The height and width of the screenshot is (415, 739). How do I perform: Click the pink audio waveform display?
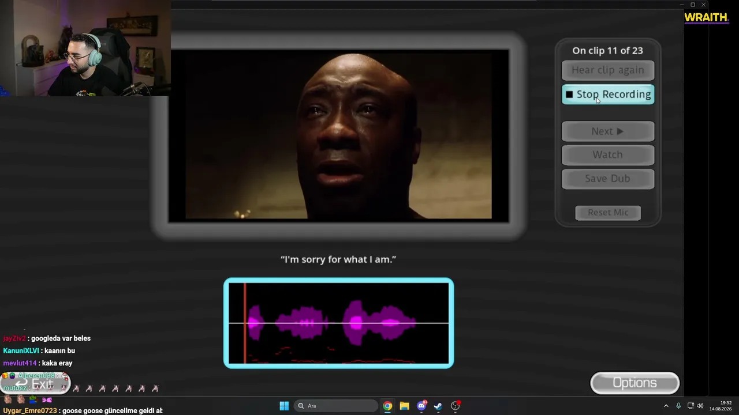(338, 323)
